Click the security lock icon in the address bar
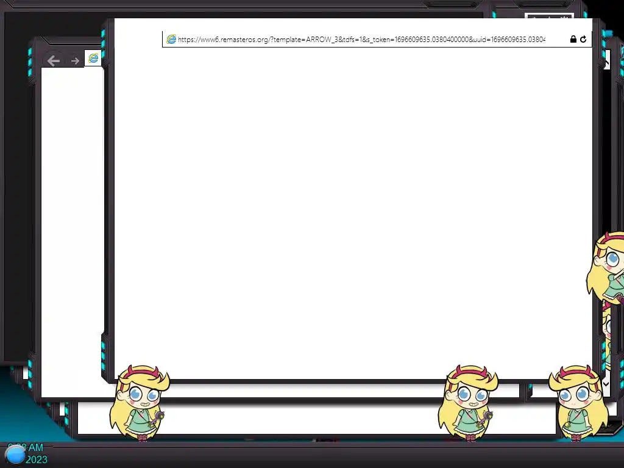The width and height of the screenshot is (624, 468). coord(573,39)
